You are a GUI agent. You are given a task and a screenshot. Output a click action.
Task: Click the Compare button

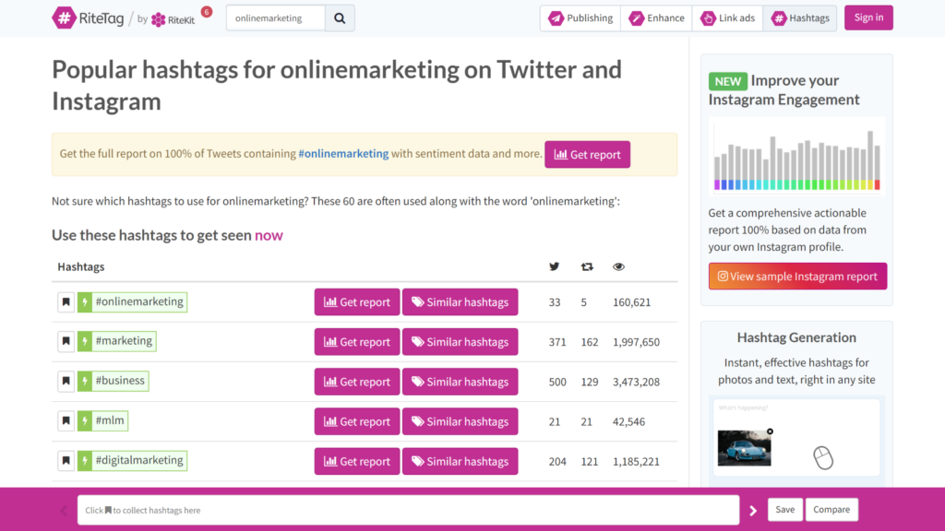point(831,510)
